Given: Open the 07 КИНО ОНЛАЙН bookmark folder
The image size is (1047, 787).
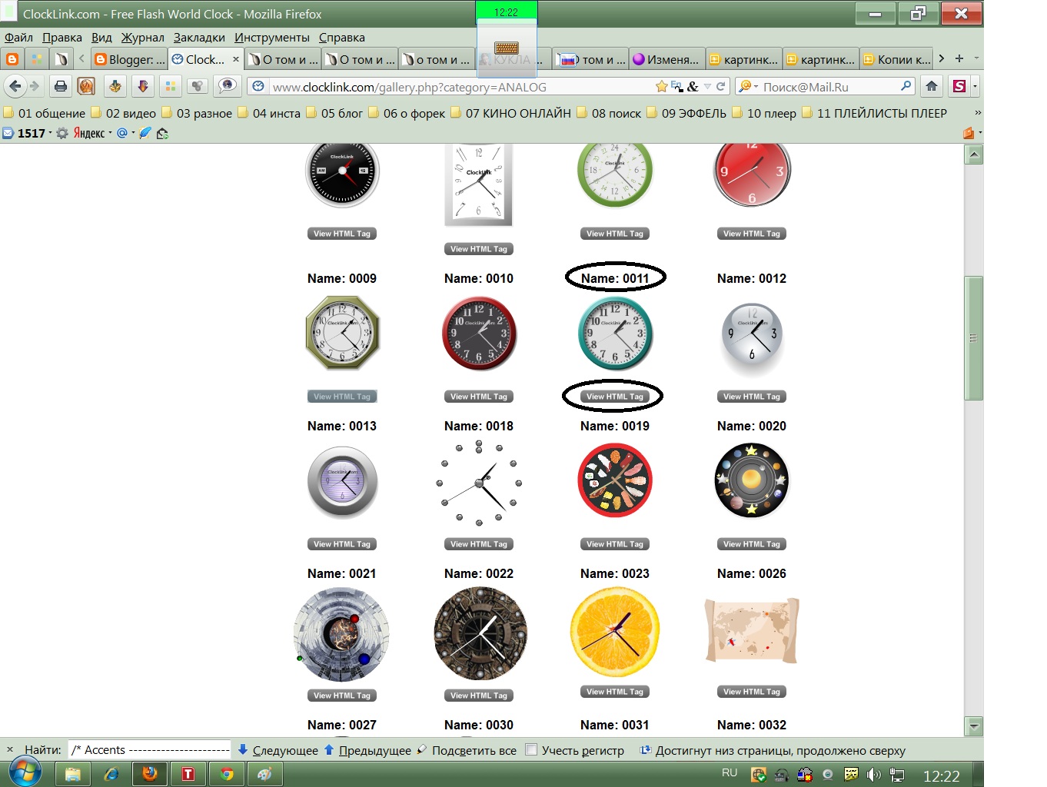Looking at the screenshot, I should click(510, 113).
